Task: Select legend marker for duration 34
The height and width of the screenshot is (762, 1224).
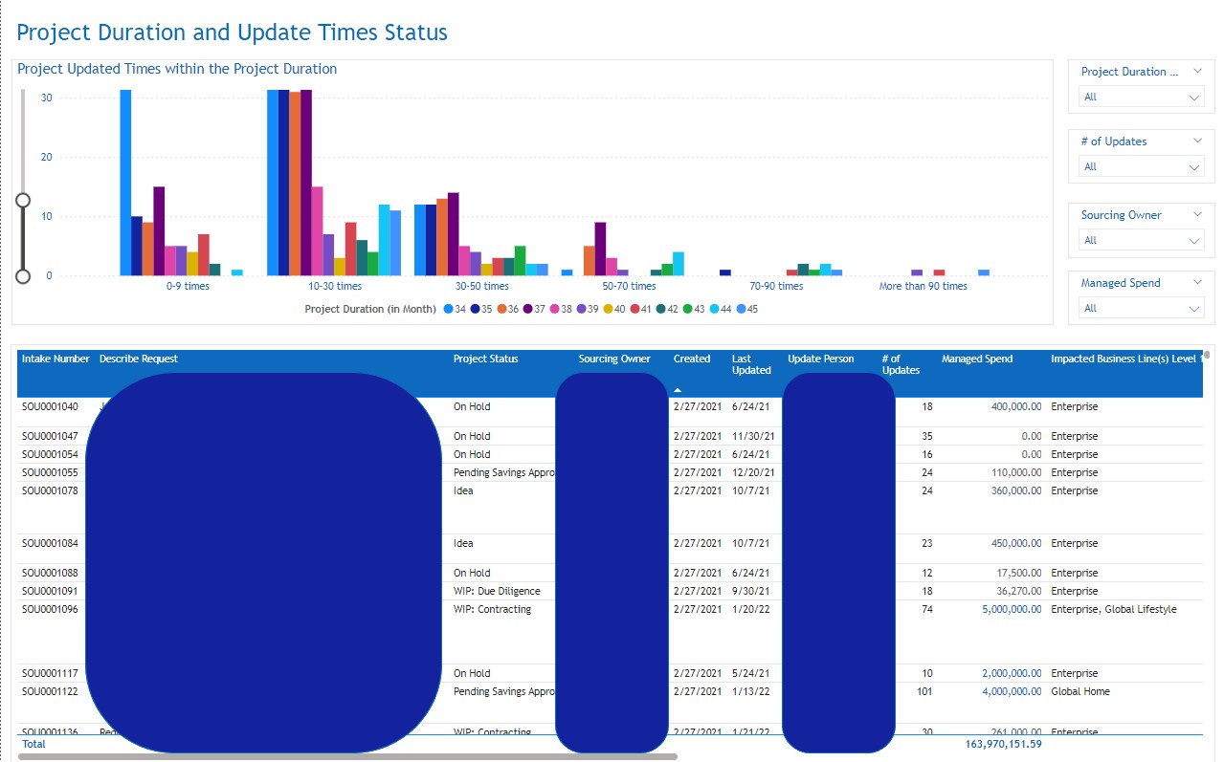Action: (448, 310)
